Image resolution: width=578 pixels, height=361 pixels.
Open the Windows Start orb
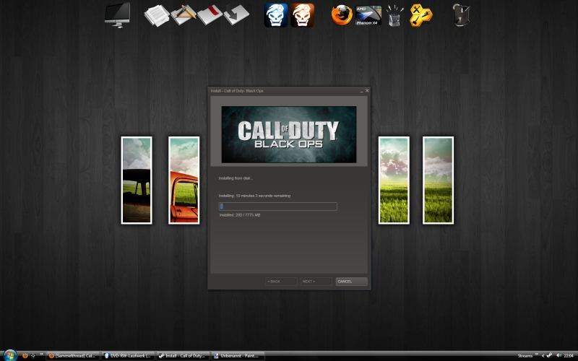[10, 355]
